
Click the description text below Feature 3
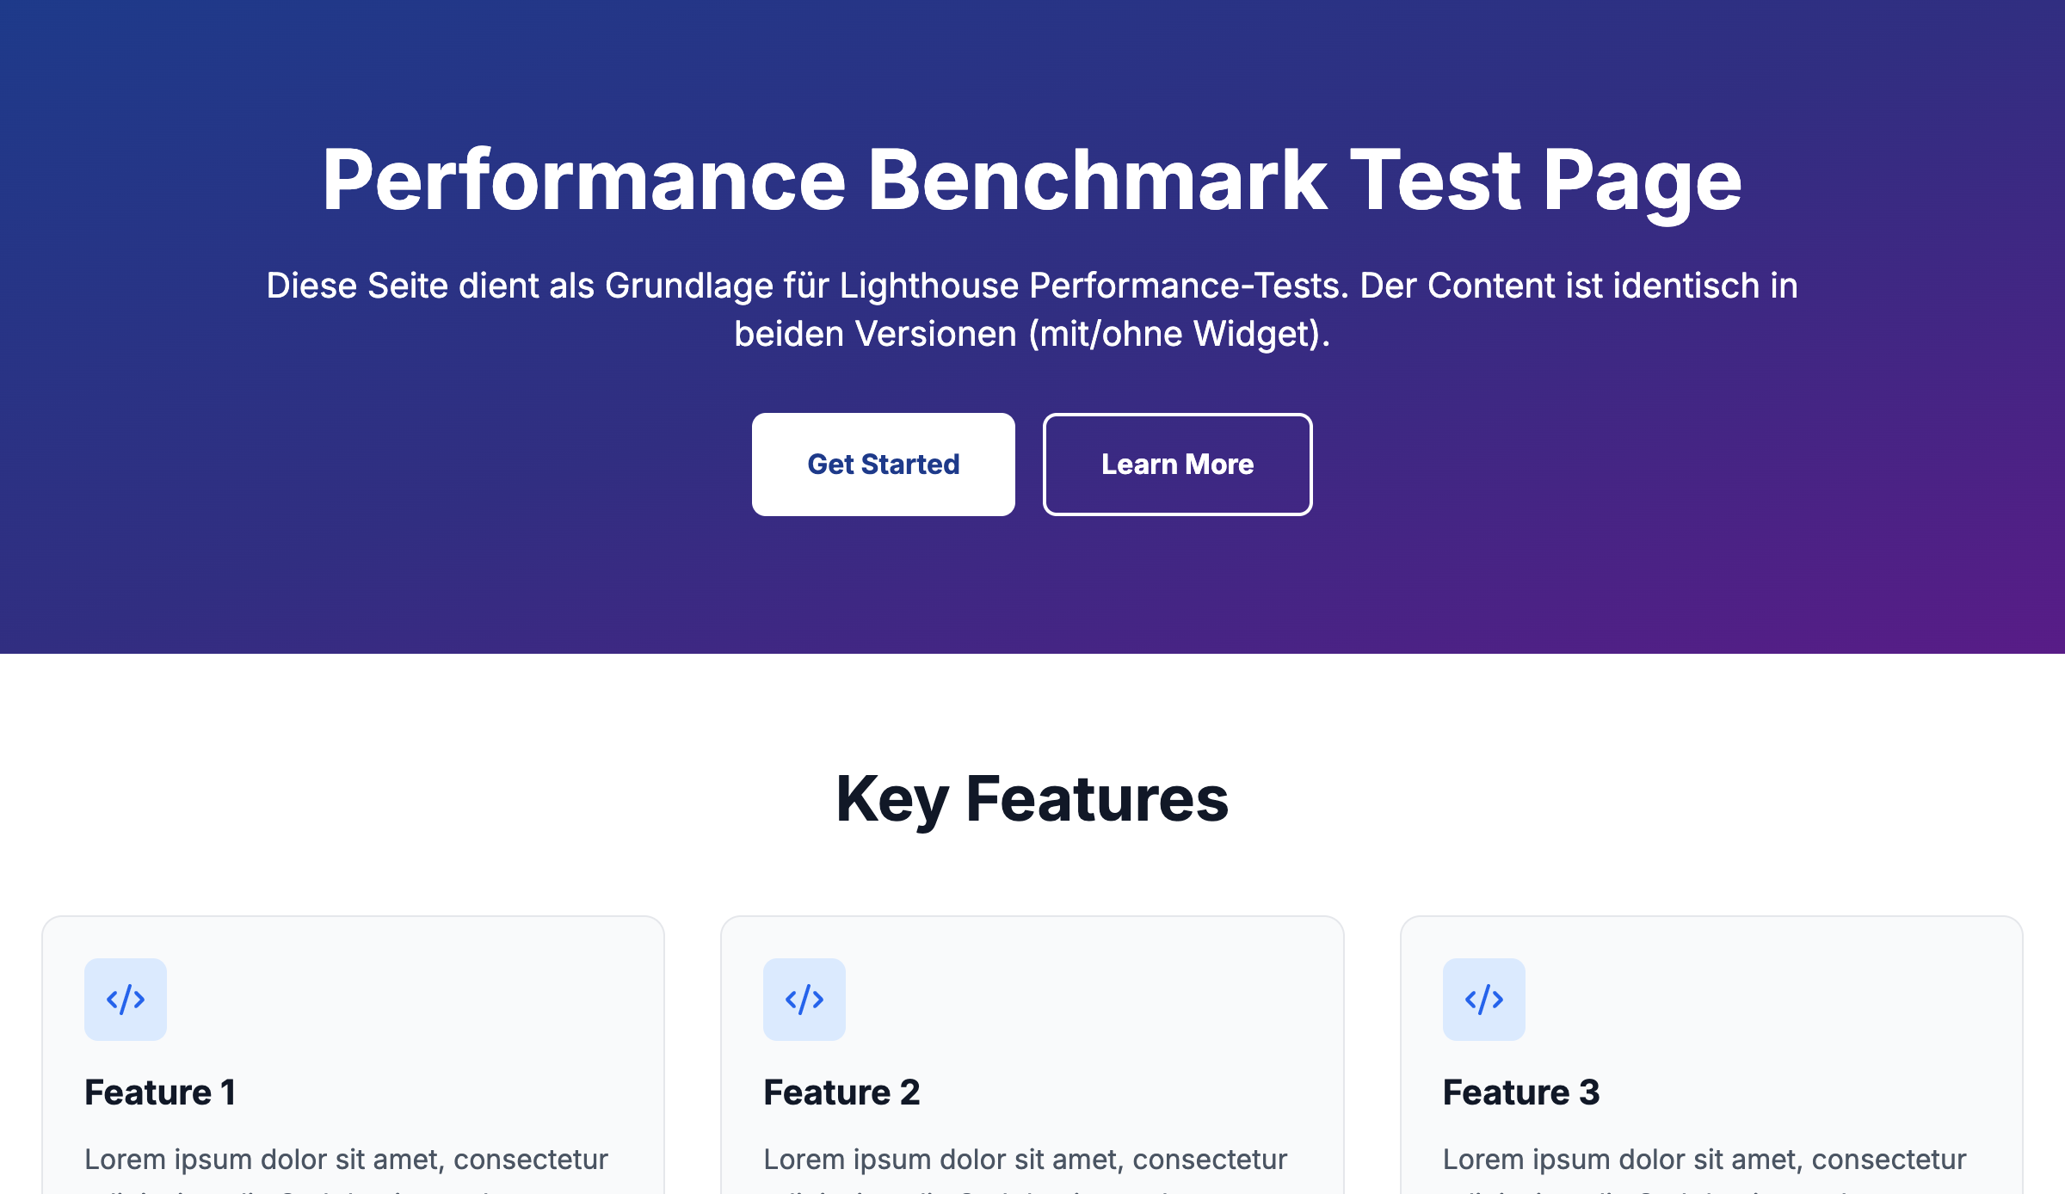point(1704,1160)
